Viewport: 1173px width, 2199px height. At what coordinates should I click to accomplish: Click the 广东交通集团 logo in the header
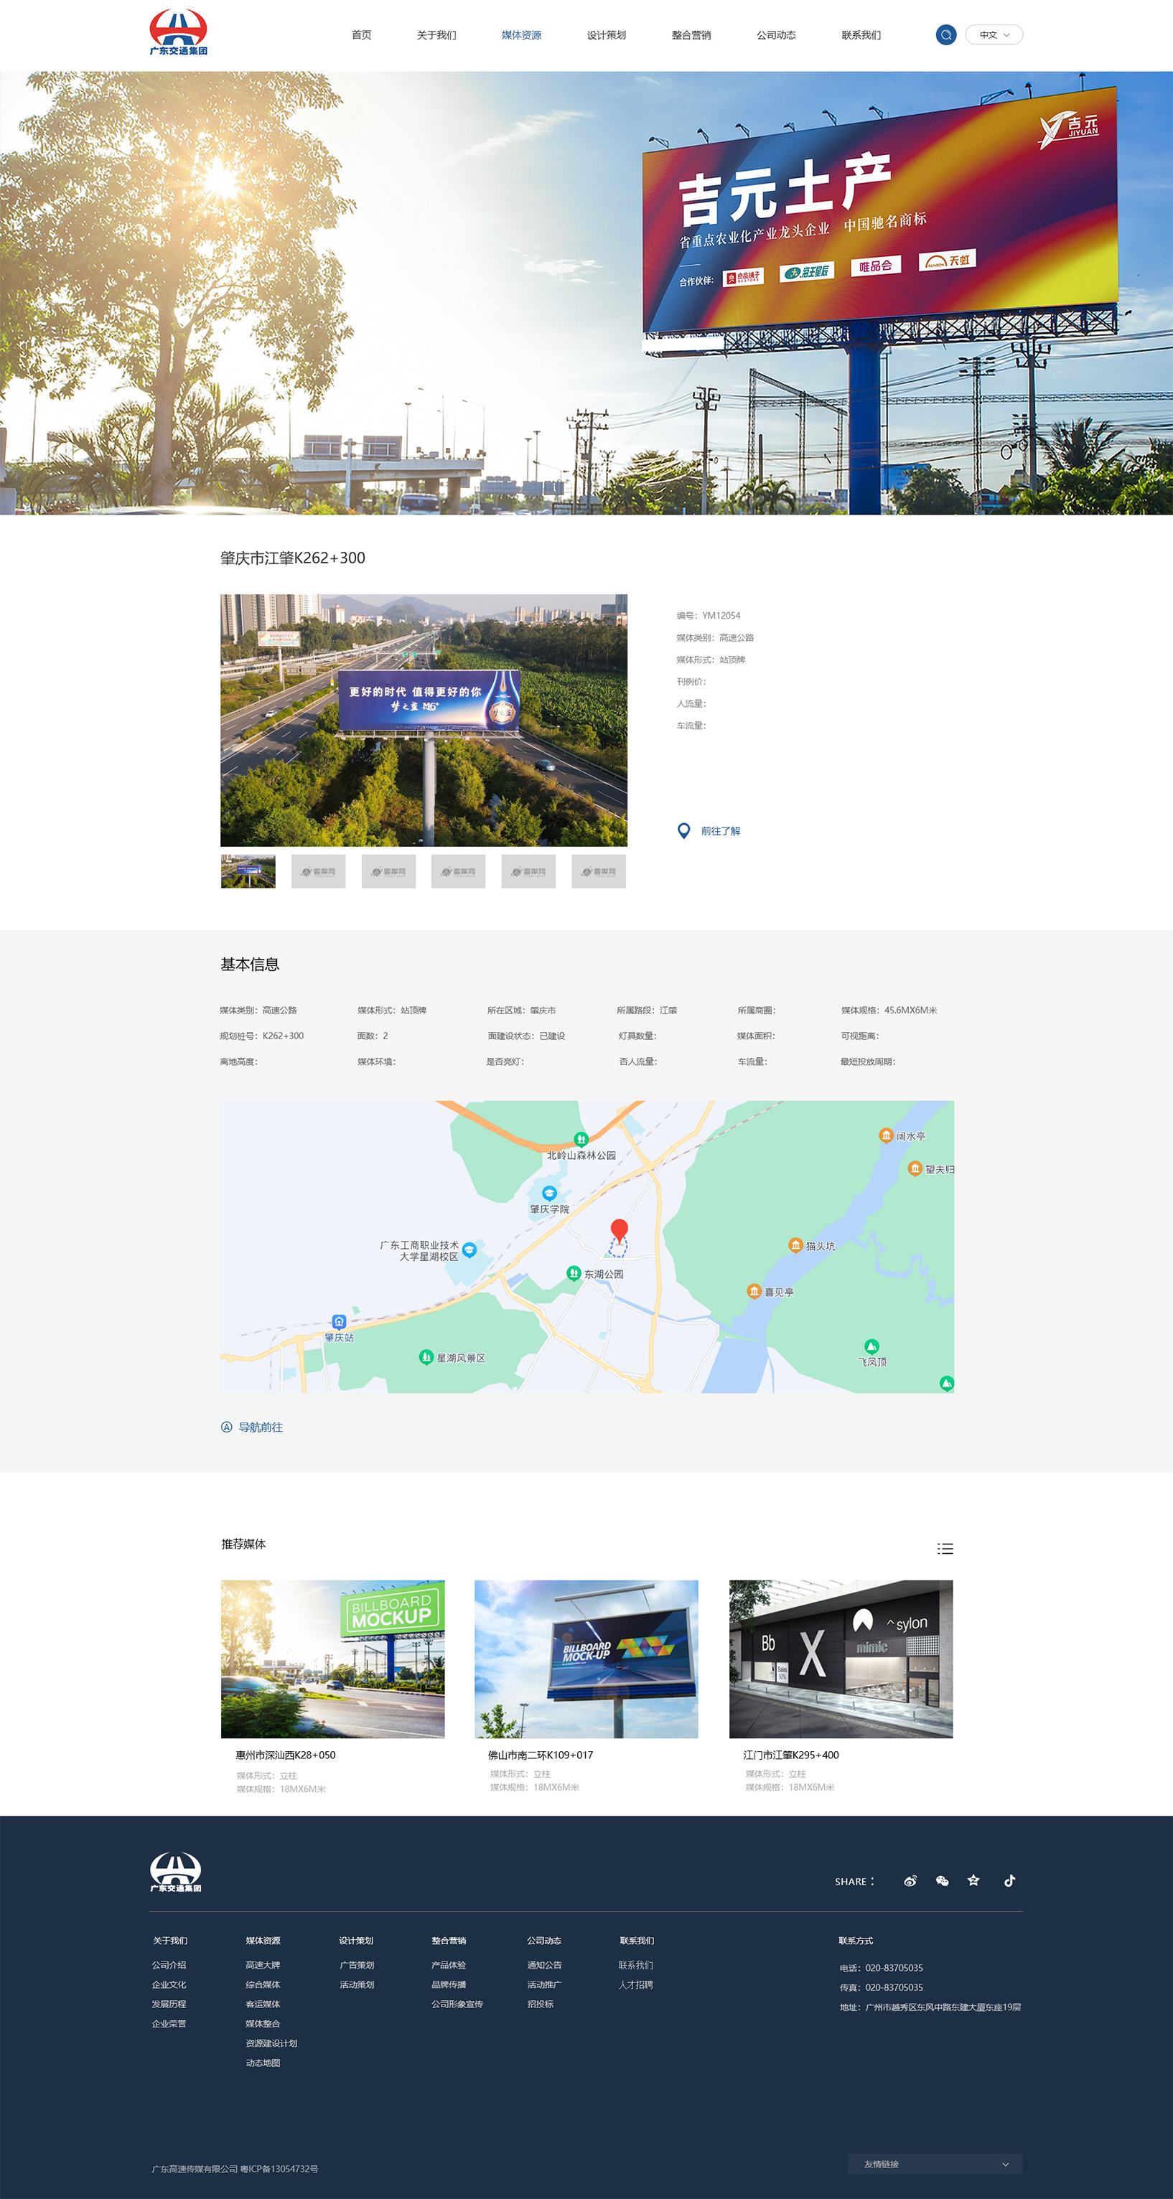point(179,32)
